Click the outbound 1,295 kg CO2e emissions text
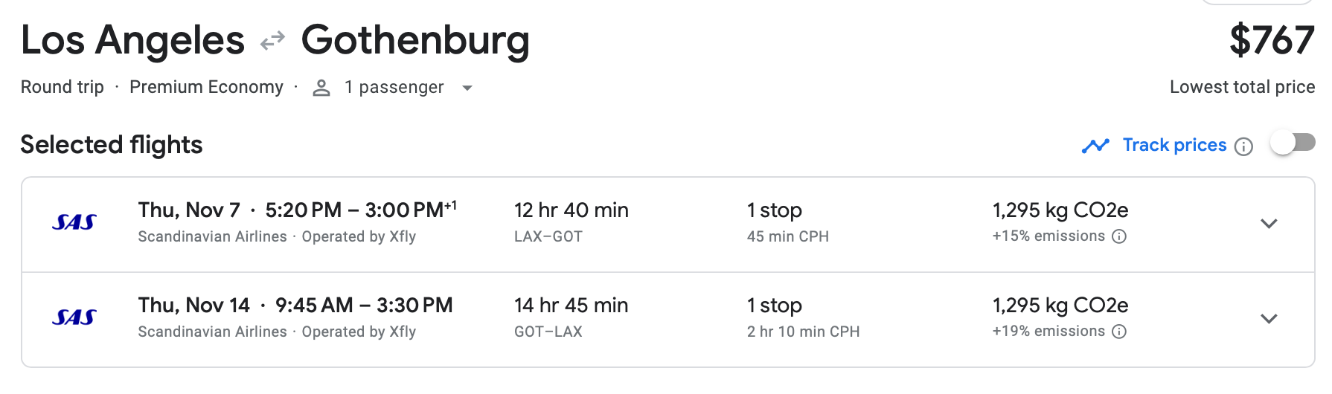Image resolution: width=1332 pixels, height=394 pixels. click(1060, 210)
